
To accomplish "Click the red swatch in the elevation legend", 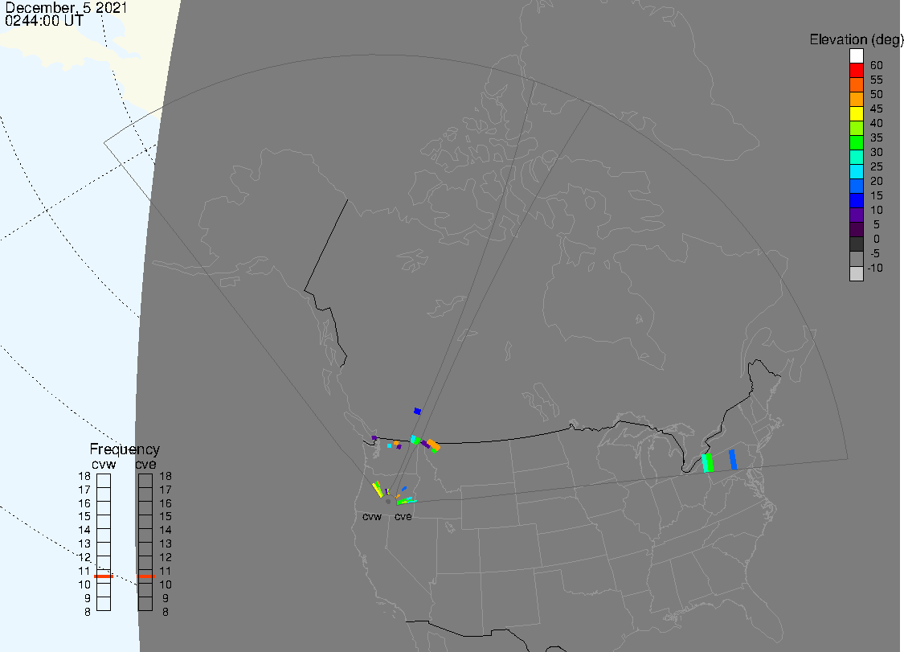I will click(856, 71).
